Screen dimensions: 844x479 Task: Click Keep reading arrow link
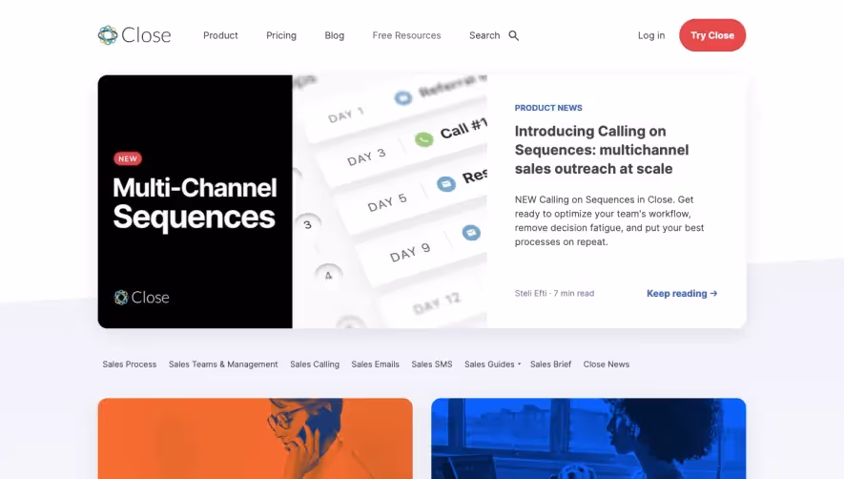point(682,294)
